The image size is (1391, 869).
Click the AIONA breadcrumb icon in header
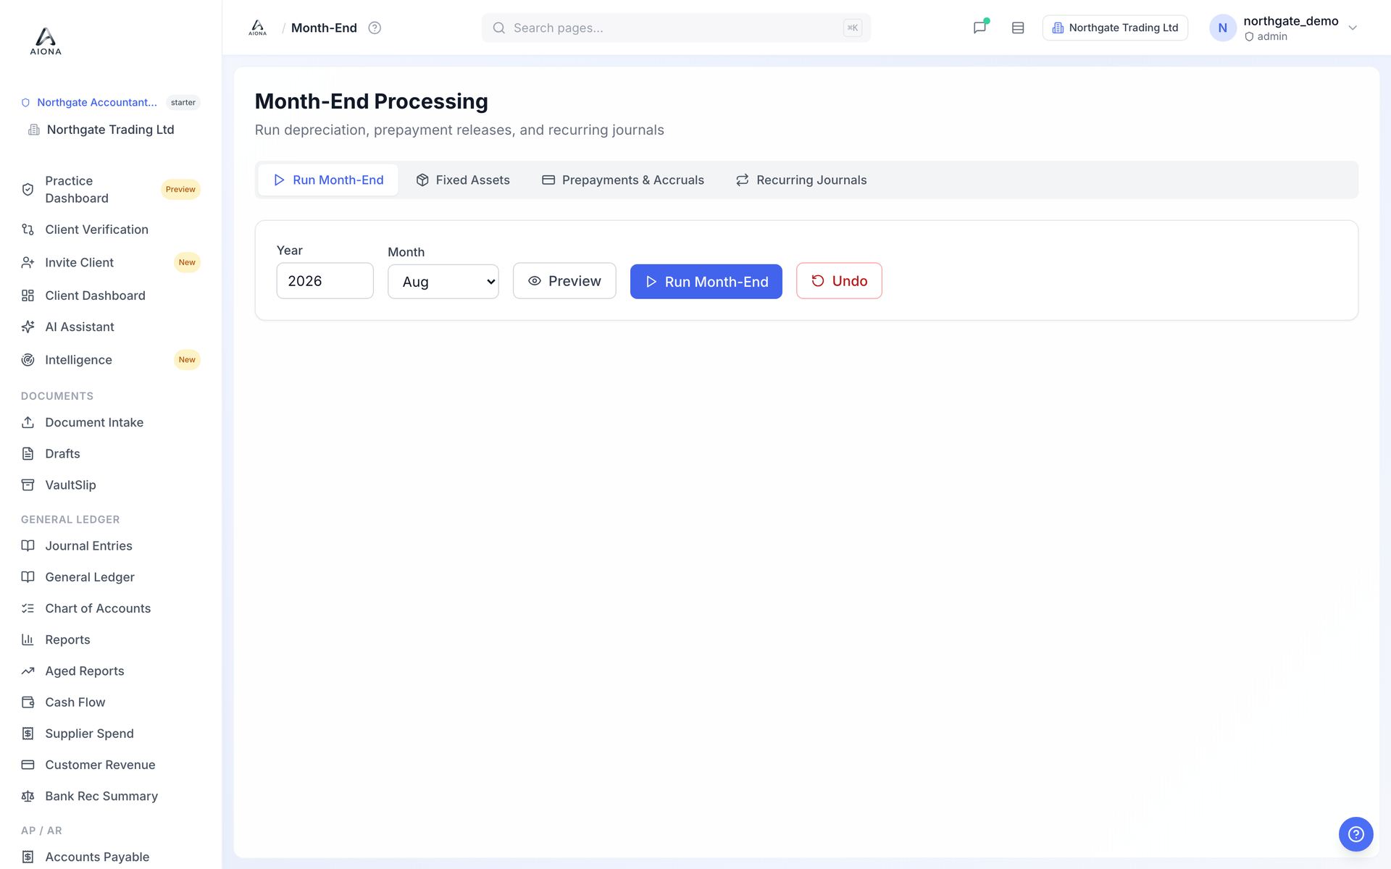click(258, 28)
